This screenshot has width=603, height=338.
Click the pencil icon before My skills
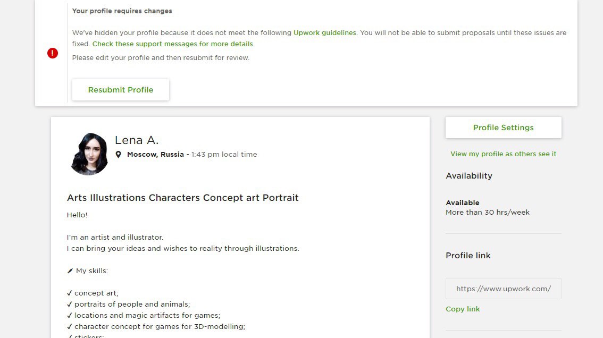tap(70, 271)
